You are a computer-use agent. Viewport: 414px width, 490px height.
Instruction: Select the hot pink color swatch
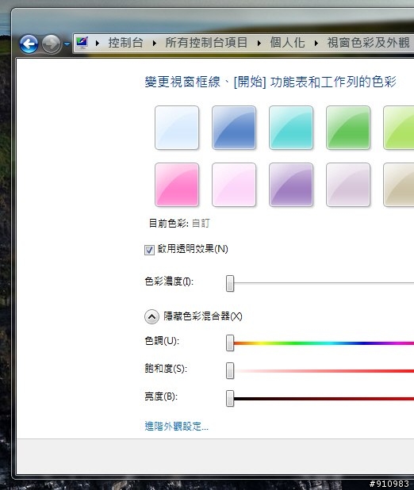pos(177,185)
